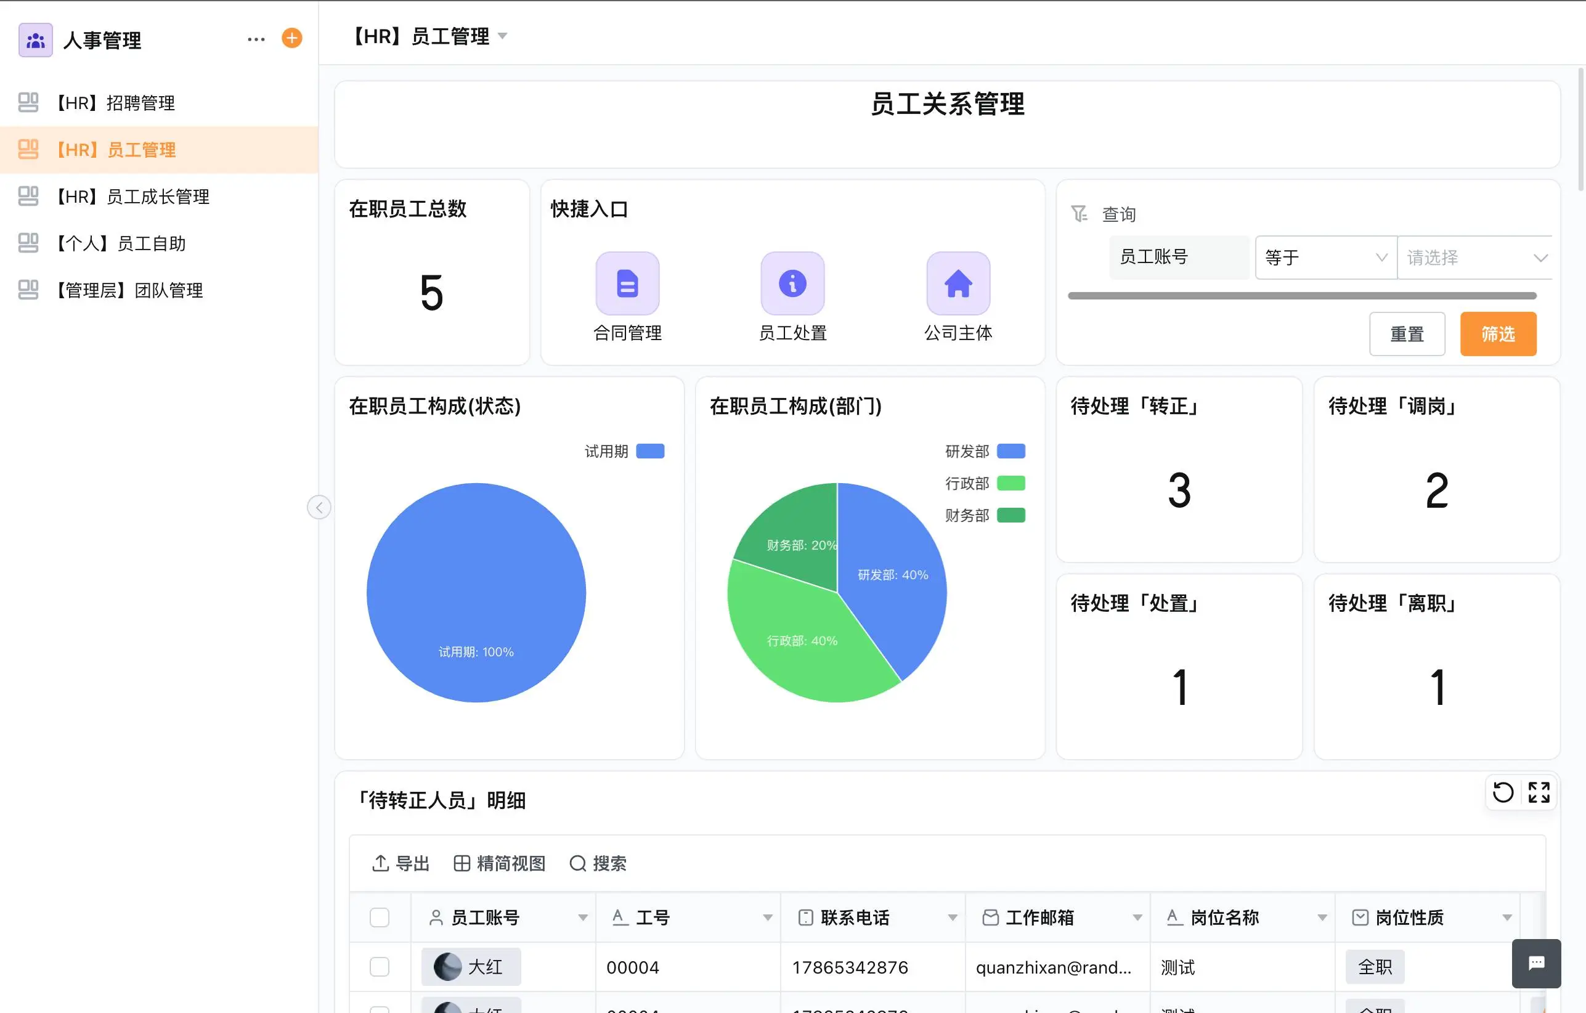This screenshot has width=1586, height=1013.
Task: Open 工号 column dropdown arrow
Action: pyautogui.click(x=767, y=917)
